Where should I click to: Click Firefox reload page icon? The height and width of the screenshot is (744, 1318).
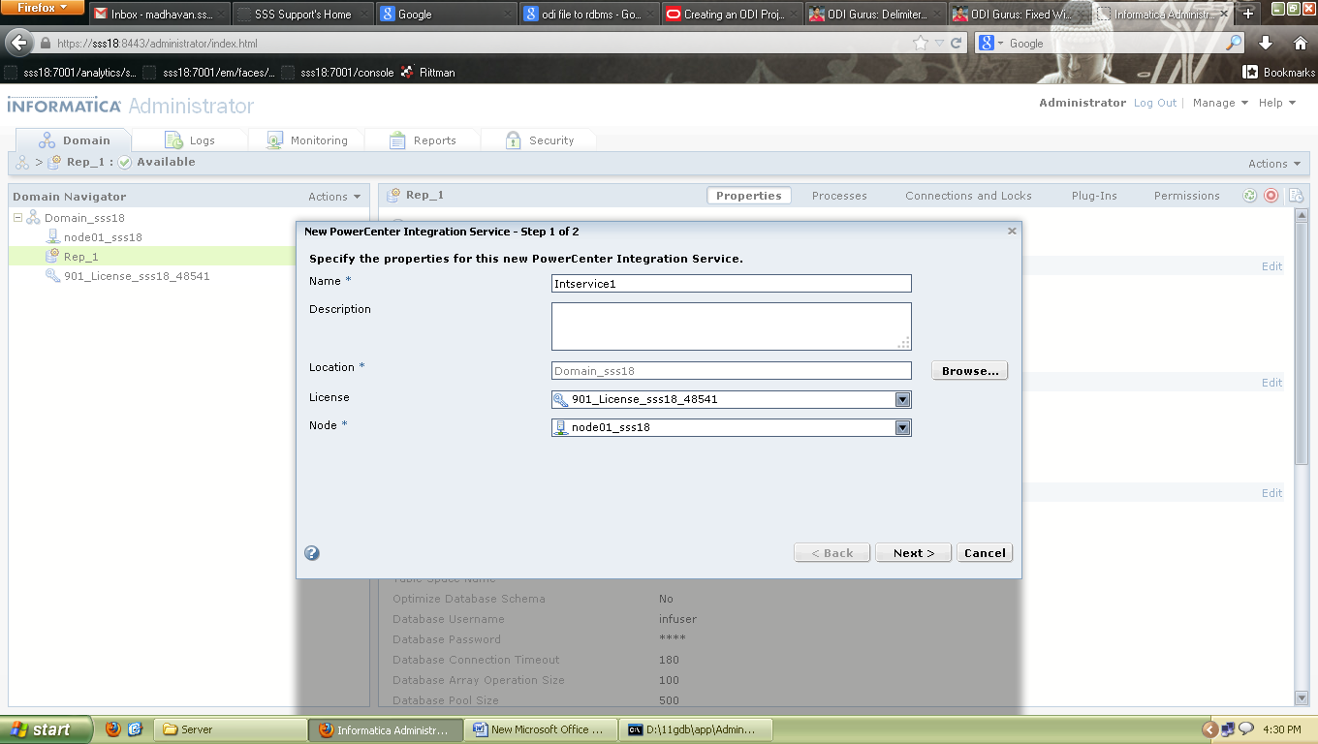pos(957,44)
